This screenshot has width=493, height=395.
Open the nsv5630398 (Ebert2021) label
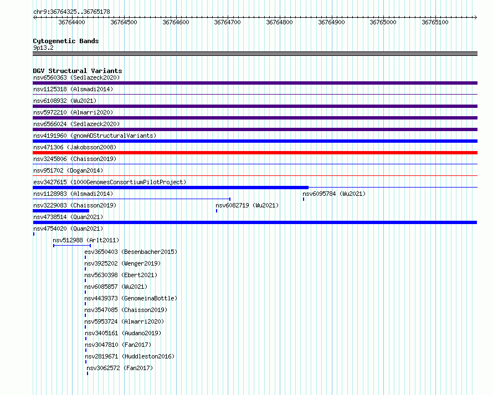coord(121,275)
